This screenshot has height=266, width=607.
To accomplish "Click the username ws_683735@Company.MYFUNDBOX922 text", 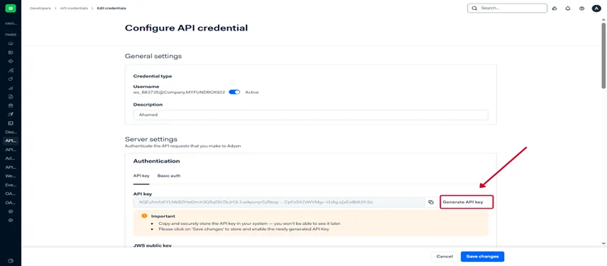I will (179, 92).
